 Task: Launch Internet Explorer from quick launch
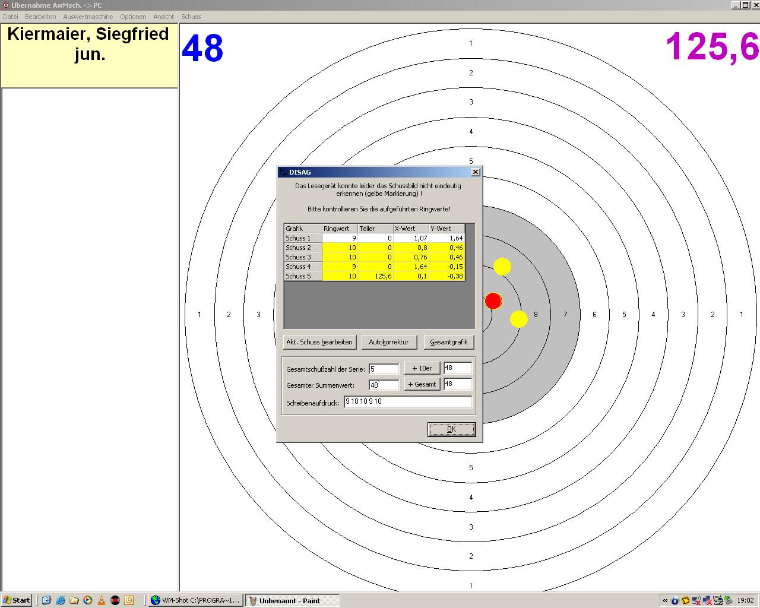coord(60,600)
